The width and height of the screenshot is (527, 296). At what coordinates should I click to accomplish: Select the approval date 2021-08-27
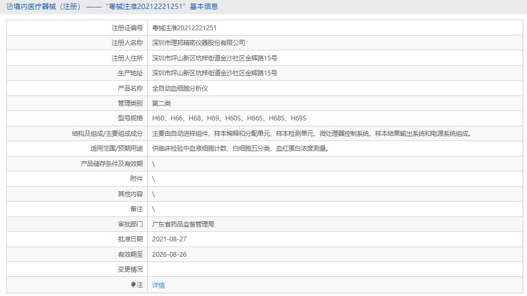(x=169, y=239)
